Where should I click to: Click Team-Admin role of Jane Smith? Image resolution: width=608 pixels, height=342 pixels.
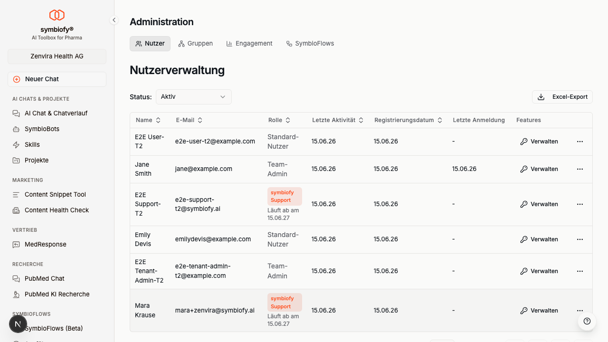pos(277,169)
